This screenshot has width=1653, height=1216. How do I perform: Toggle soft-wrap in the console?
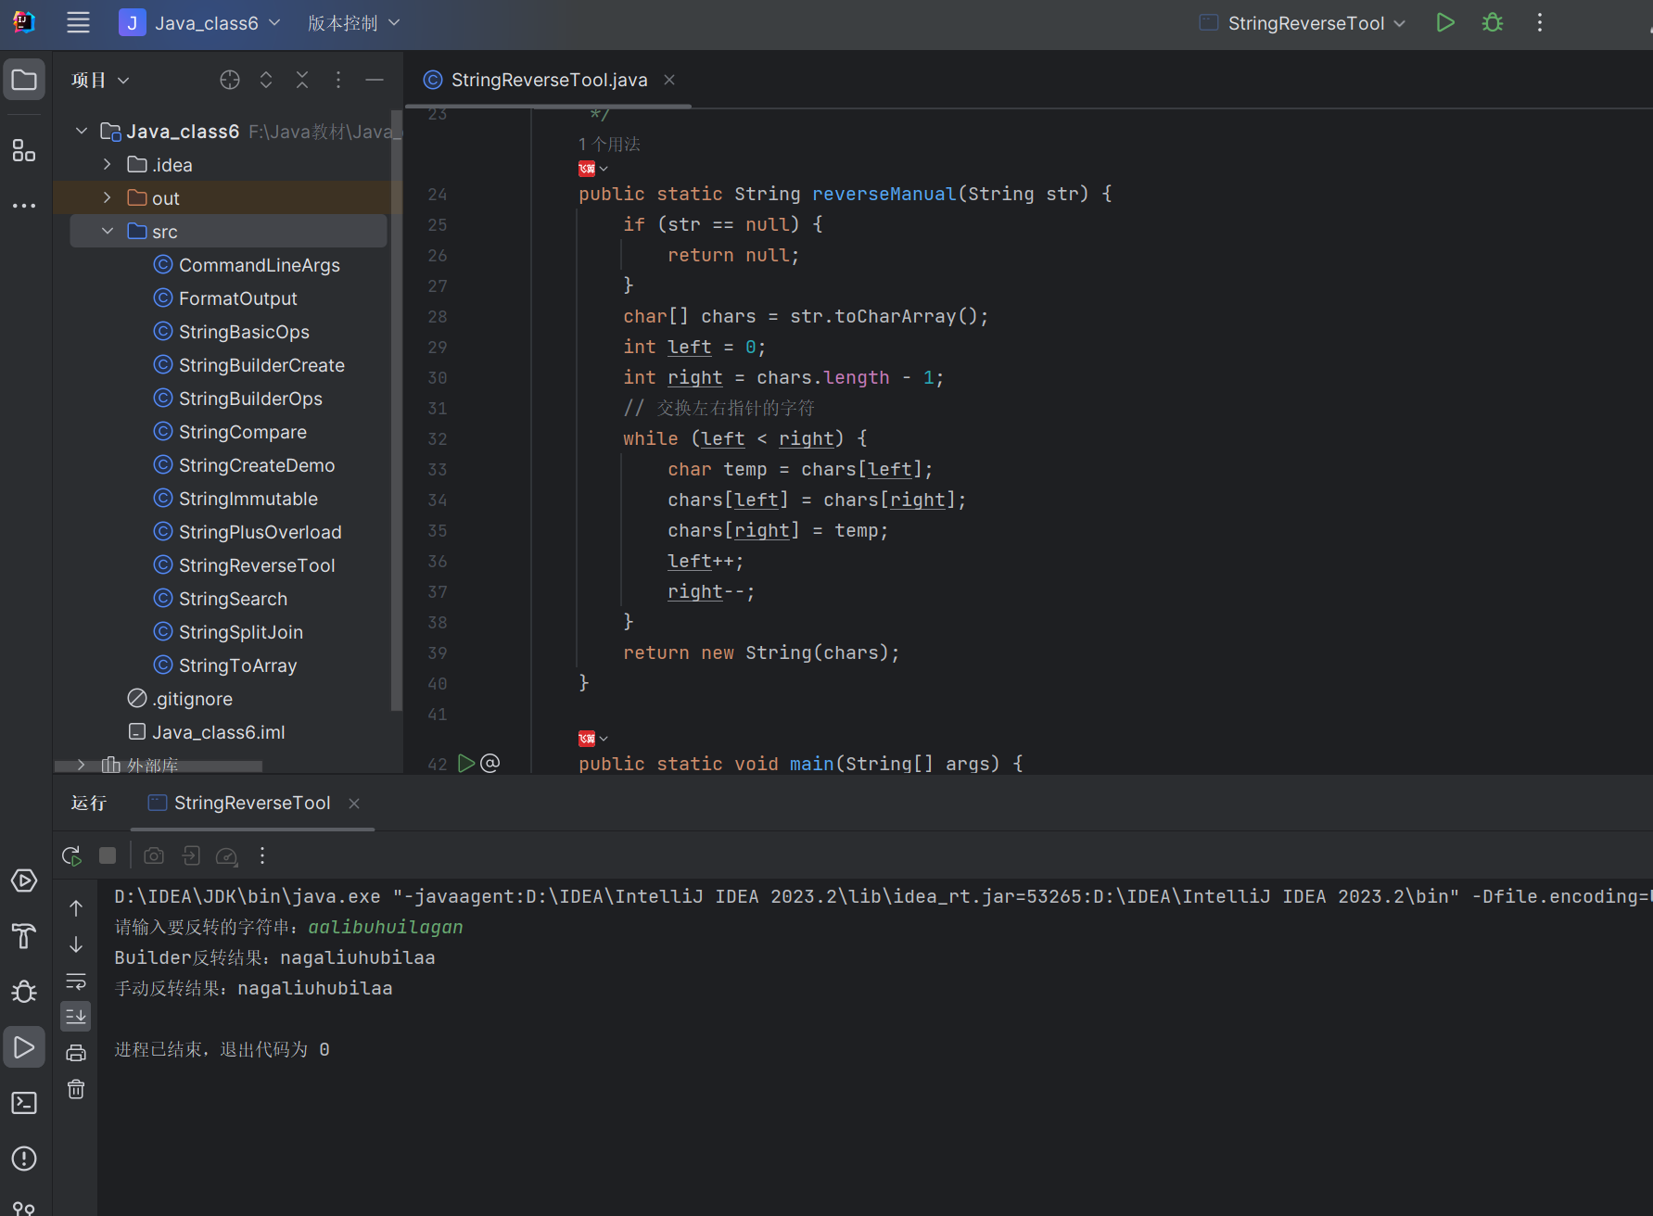point(76,981)
